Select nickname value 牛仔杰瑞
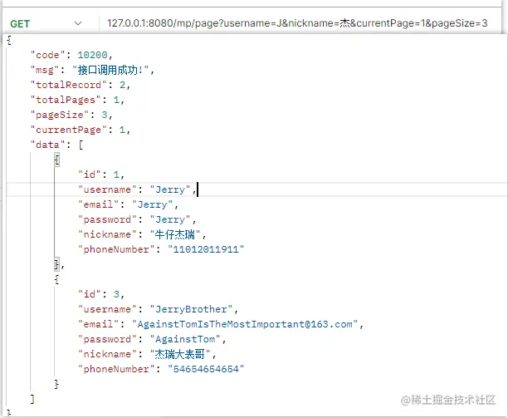The height and width of the screenshot is (418, 508). pyautogui.click(x=174, y=234)
